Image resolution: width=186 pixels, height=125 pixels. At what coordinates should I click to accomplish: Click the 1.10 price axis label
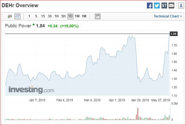click(x=174, y=96)
